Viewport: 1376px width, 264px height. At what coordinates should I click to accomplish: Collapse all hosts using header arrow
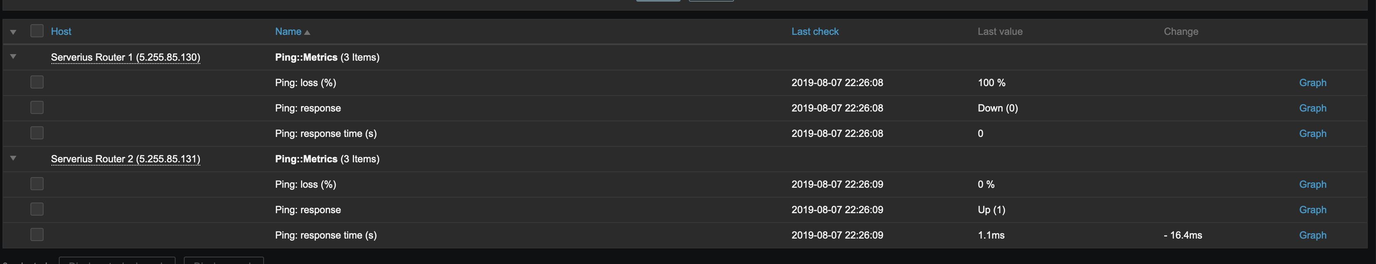(13, 32)
